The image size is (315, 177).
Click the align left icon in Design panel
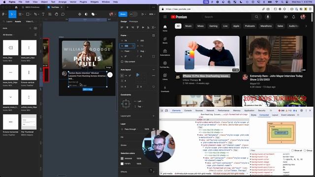[x=122, y=28]
